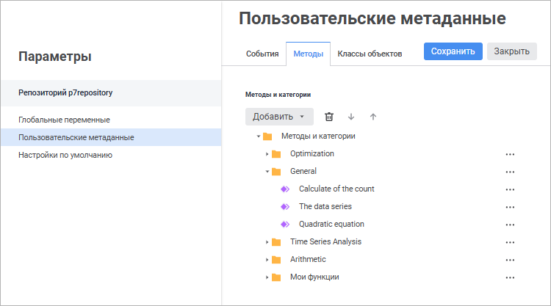The image size is (551, 306).
Task: Open more options for Optimization folder
Action: click(510, 154)
